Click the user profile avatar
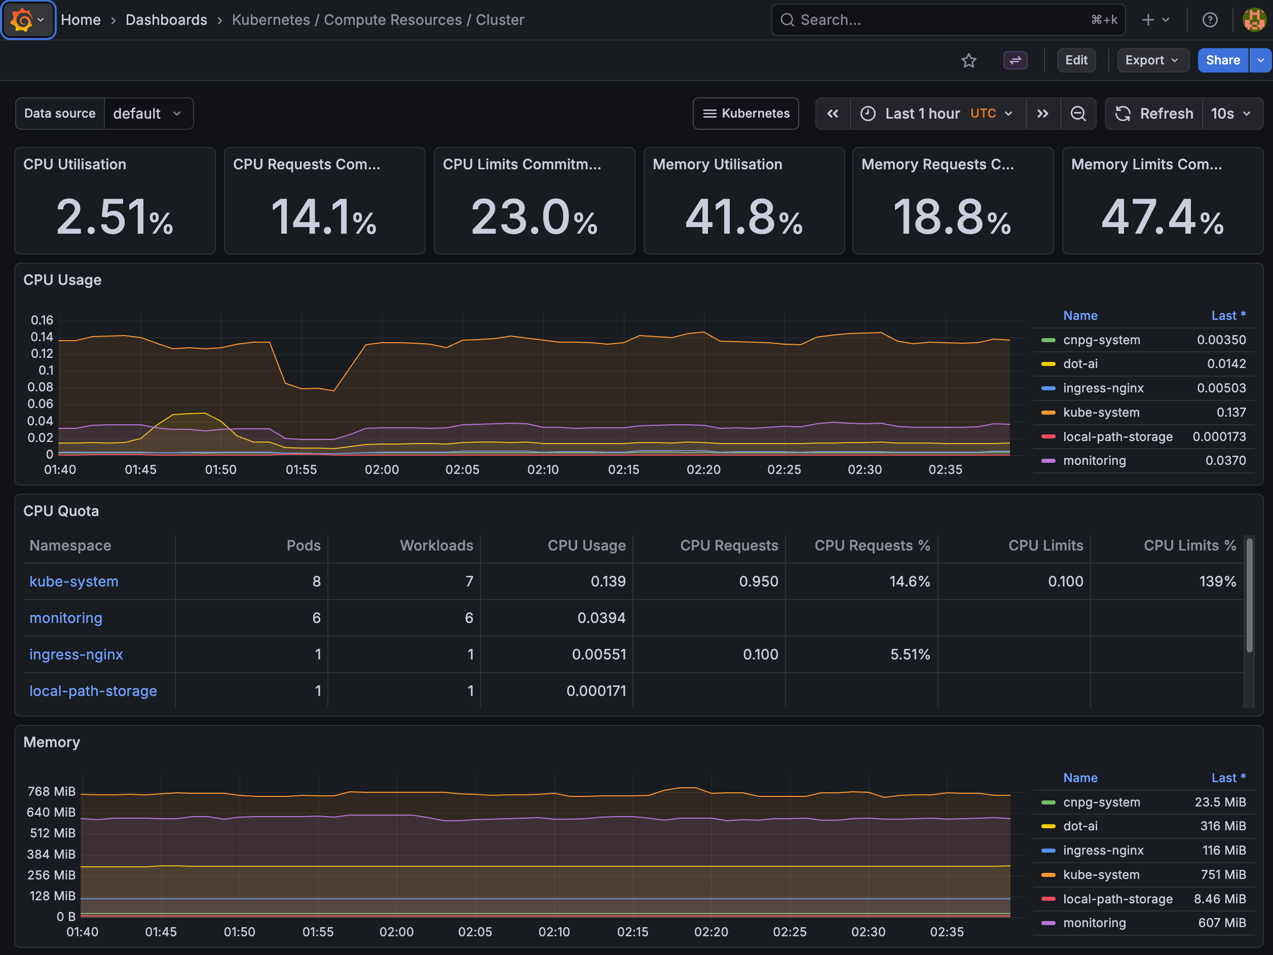The image size is (1273, 955). 1253,20
